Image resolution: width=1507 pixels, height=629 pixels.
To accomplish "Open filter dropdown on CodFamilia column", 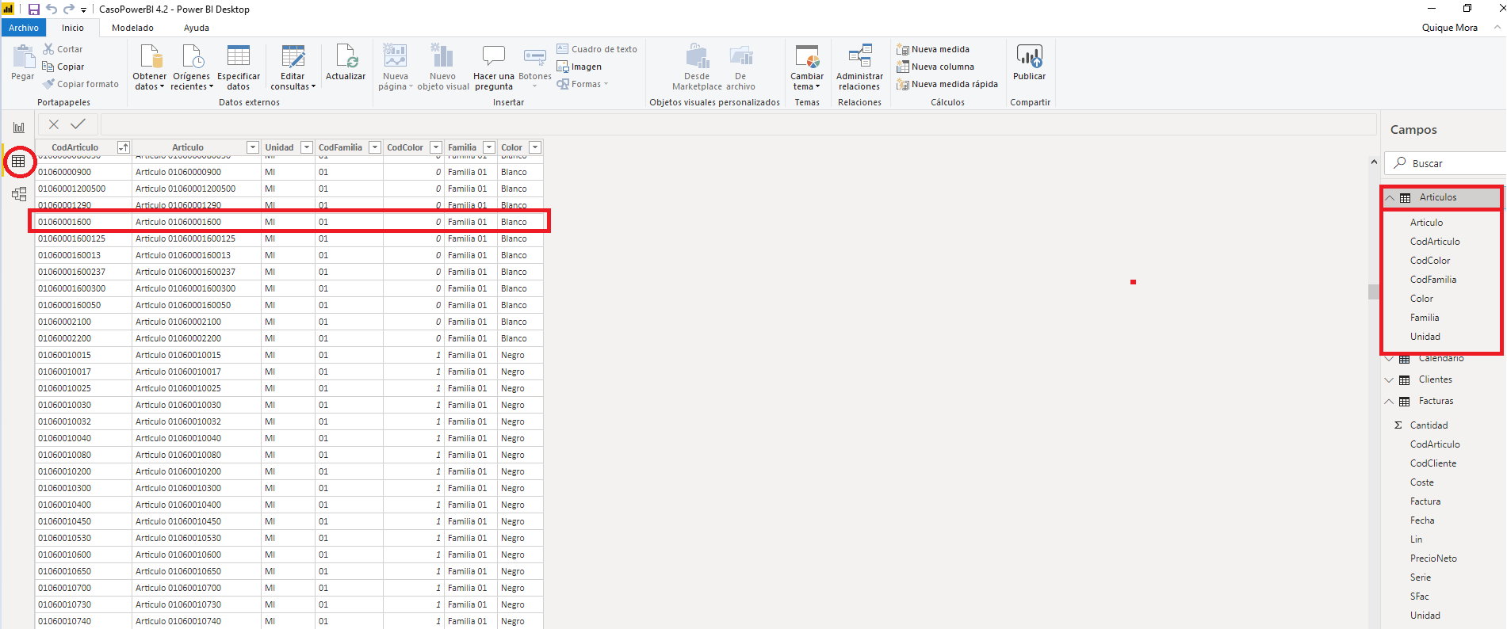I will coord(375,147).
